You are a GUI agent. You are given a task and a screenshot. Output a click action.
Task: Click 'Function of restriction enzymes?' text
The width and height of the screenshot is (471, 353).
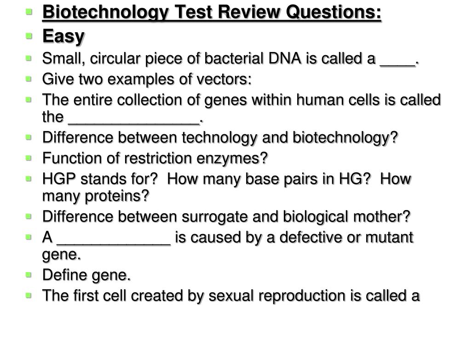coord(155,158)
